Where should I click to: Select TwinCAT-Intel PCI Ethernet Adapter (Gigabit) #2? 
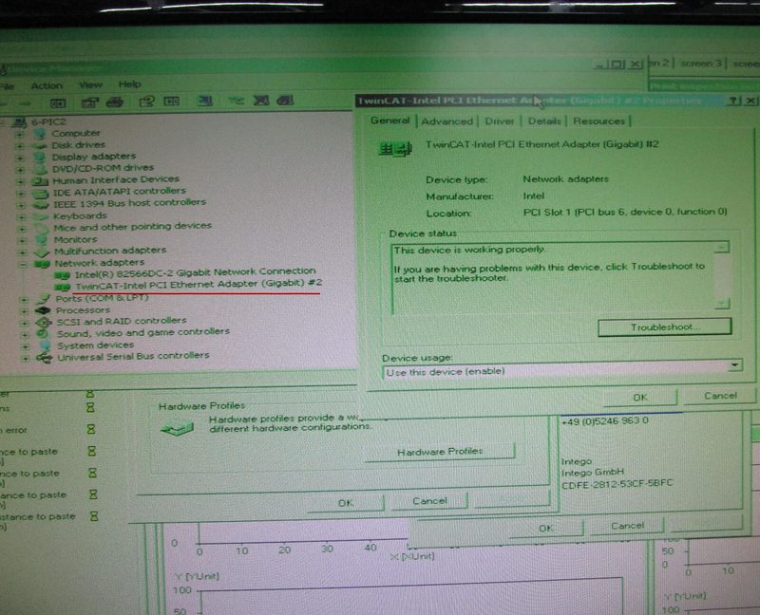(x=199, y=285)
